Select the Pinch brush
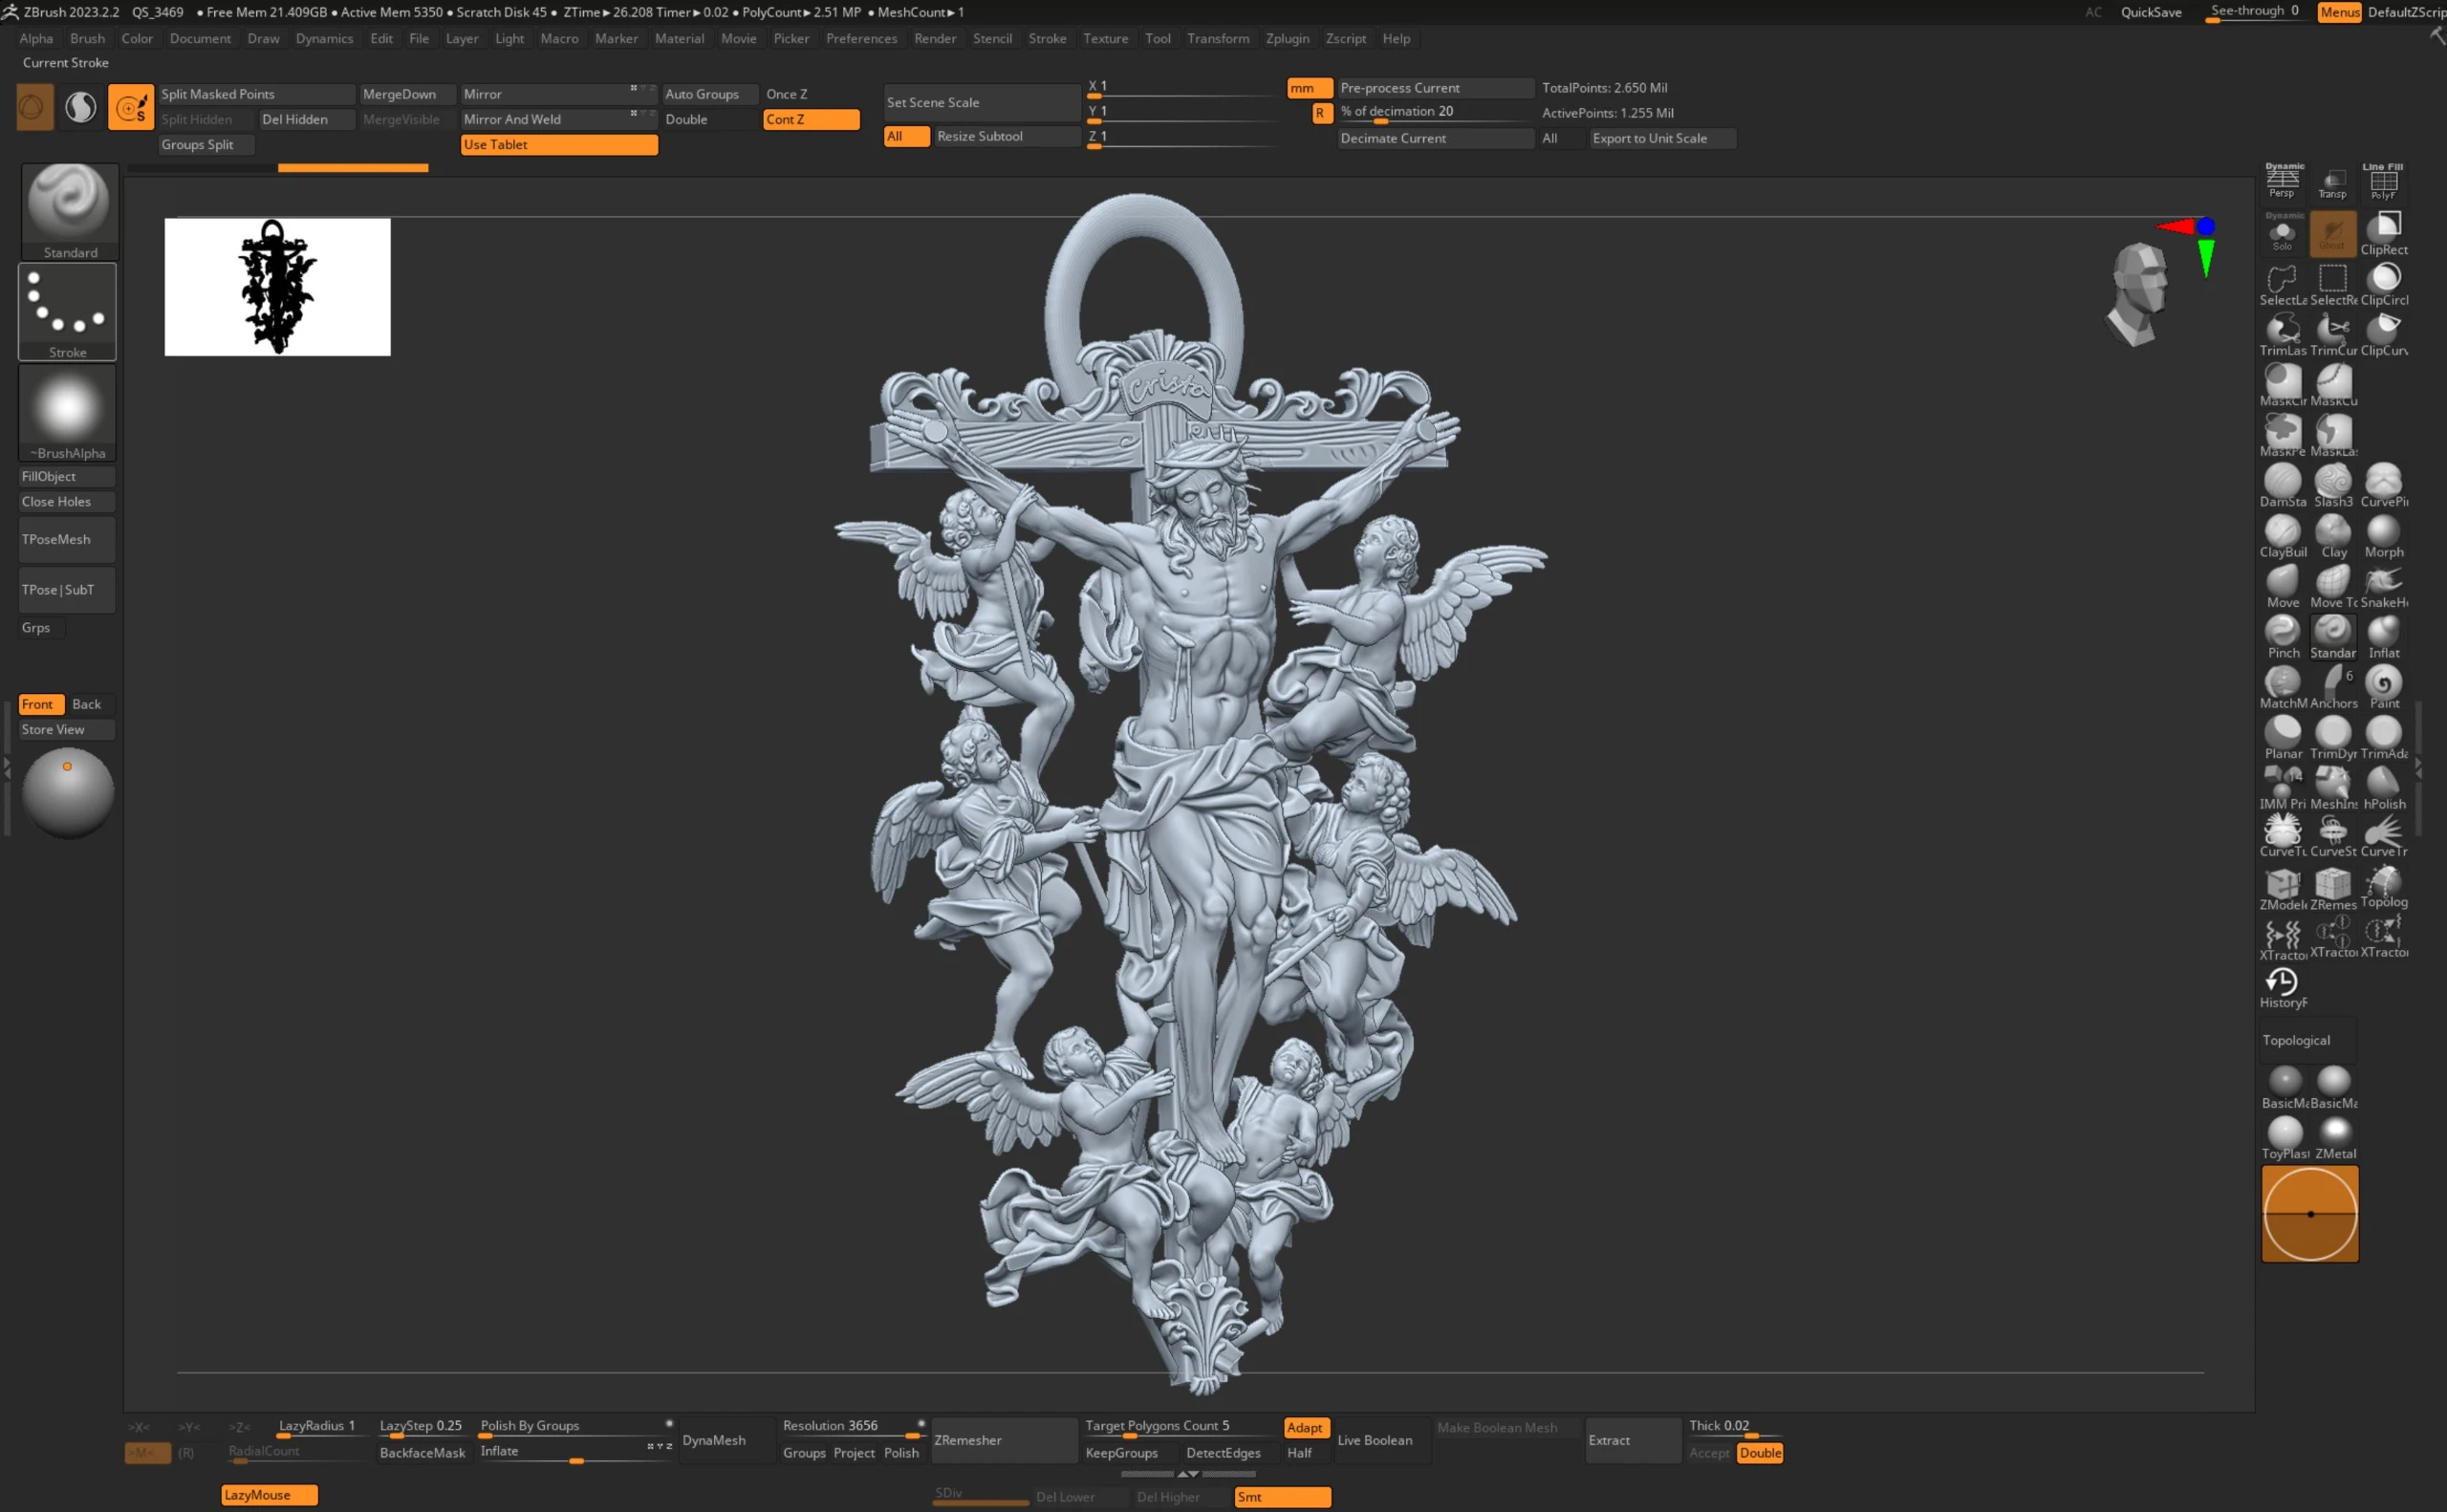Screen dimensions: 2447x1512 click(x=2282, y=637)
